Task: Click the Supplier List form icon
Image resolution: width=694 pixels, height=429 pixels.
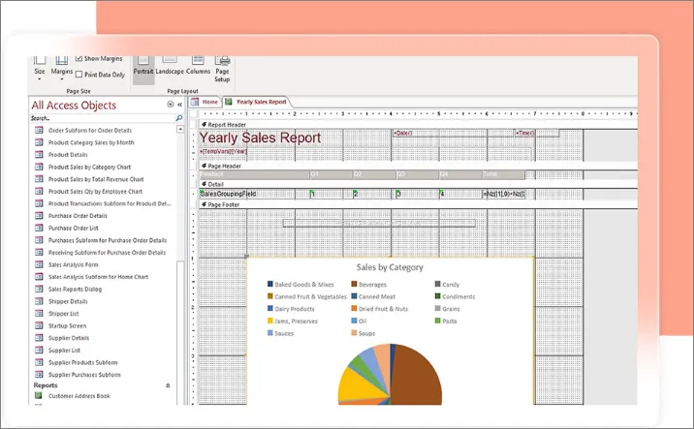Action: coord(39,350)
